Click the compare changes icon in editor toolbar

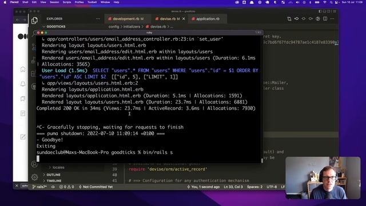289,19
